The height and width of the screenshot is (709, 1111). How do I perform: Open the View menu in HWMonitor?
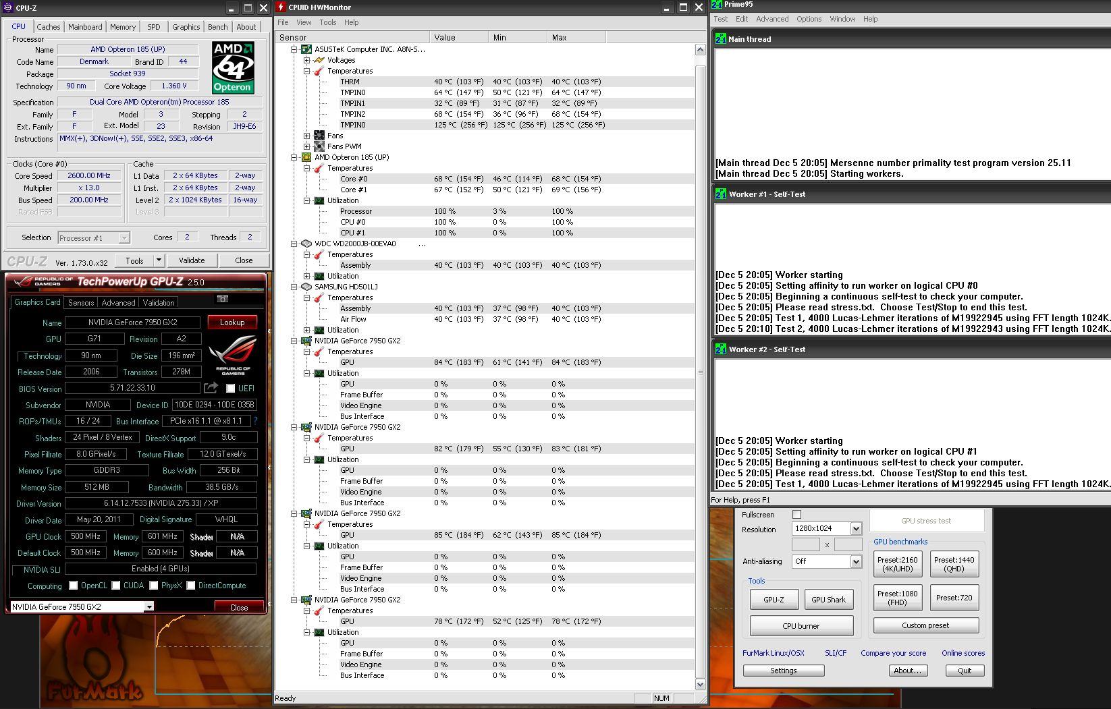click(x=304, y=22)
